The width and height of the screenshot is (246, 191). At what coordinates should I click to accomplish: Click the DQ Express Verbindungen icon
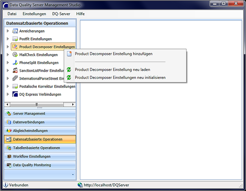pyautogui.click(x=15, y=94)
